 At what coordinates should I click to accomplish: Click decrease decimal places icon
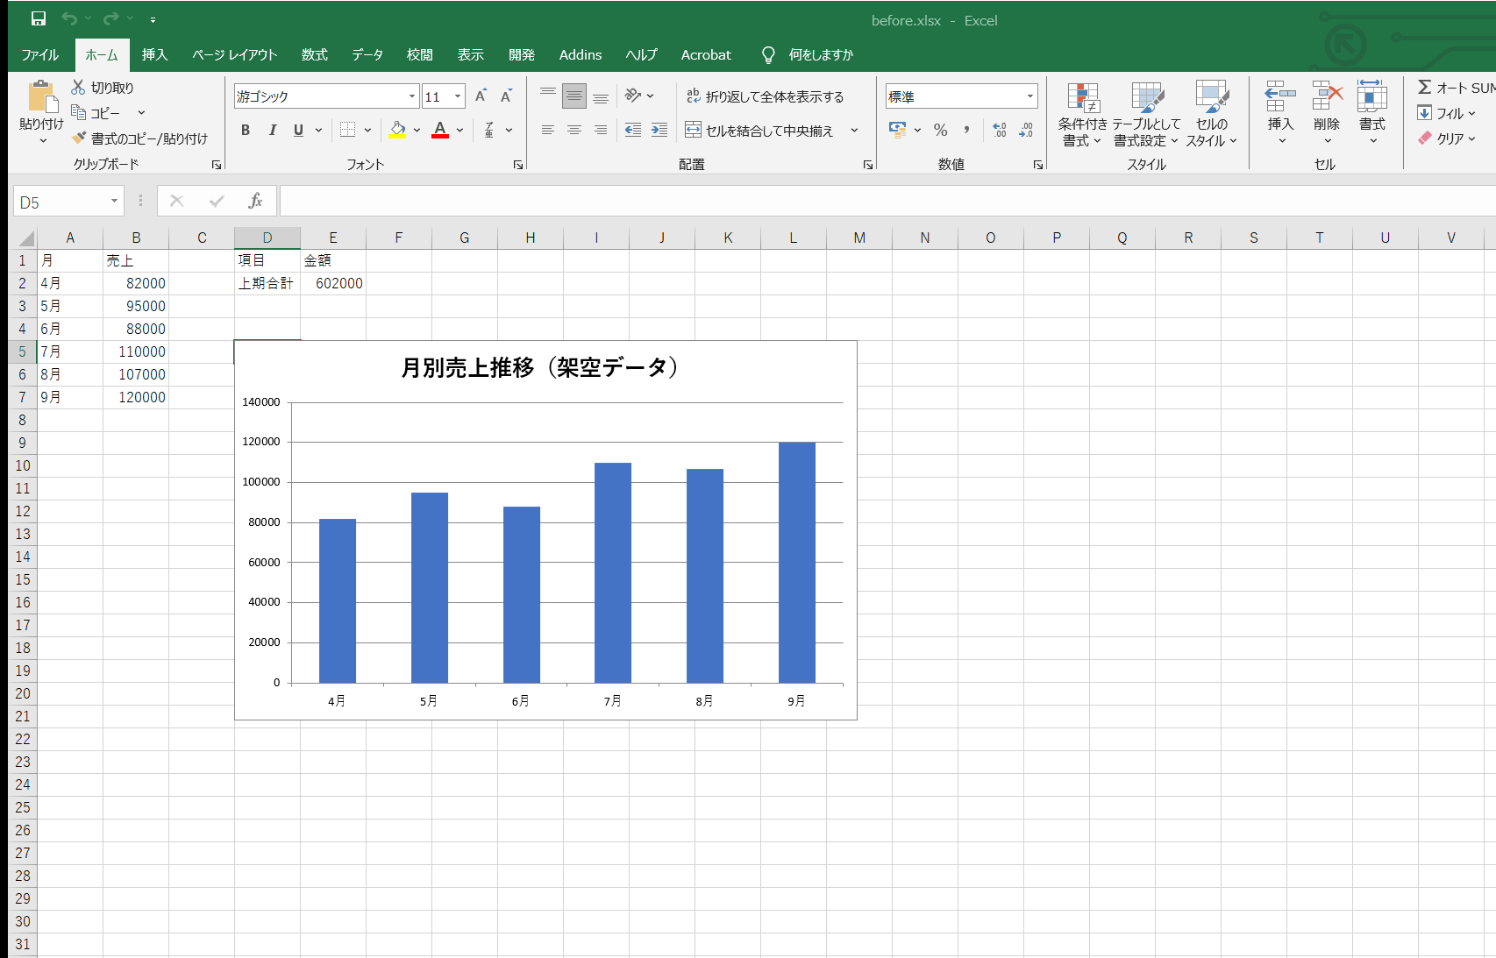pos(1026,130)
